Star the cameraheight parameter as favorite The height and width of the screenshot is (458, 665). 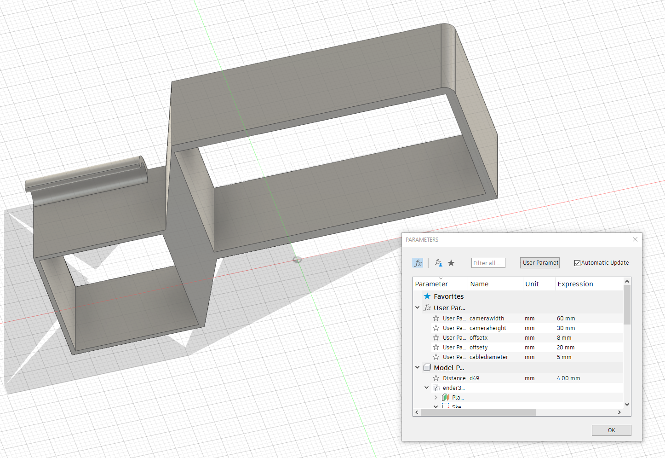click(x=436, y=328)
